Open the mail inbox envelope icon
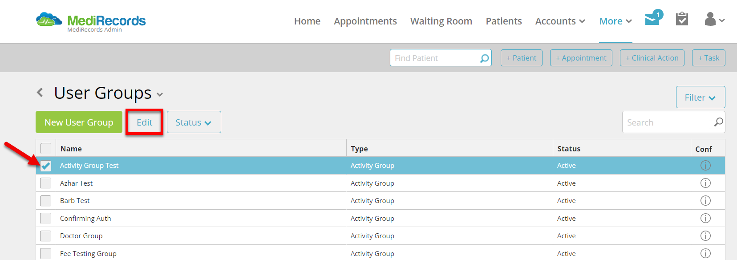The height and width of the screenshot is (260, 737). tap(653, 18)
